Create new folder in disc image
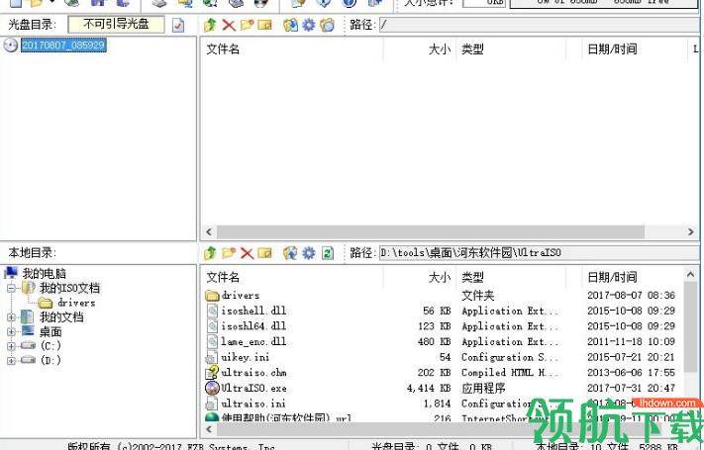704x450 pixels. coord(247,25)
